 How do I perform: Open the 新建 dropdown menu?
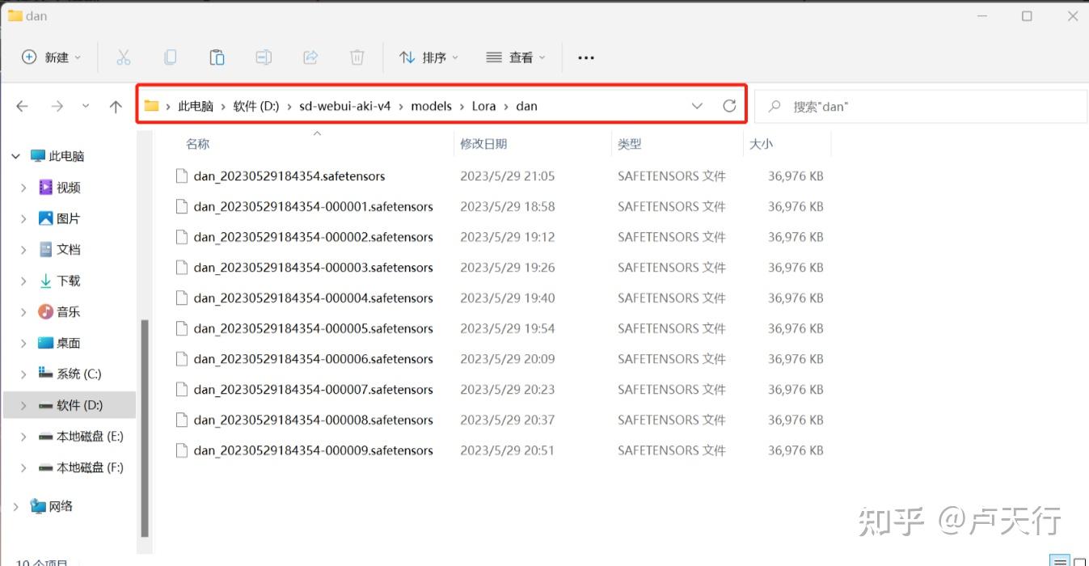click(51, 57)
